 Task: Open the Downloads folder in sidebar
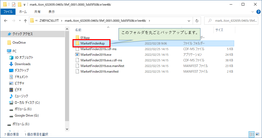(22, 64)
